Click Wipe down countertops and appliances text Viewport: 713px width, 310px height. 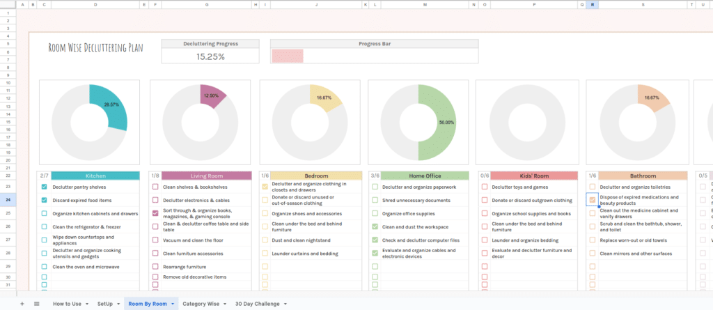84,240
